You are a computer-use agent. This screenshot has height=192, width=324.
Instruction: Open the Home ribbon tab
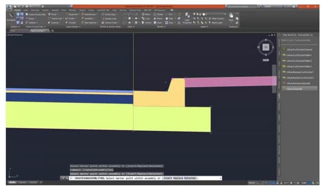point(17,10)
